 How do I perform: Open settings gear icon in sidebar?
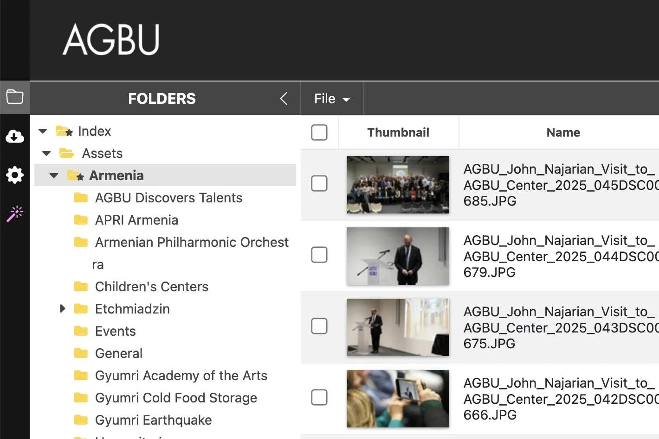pos(15,175)
